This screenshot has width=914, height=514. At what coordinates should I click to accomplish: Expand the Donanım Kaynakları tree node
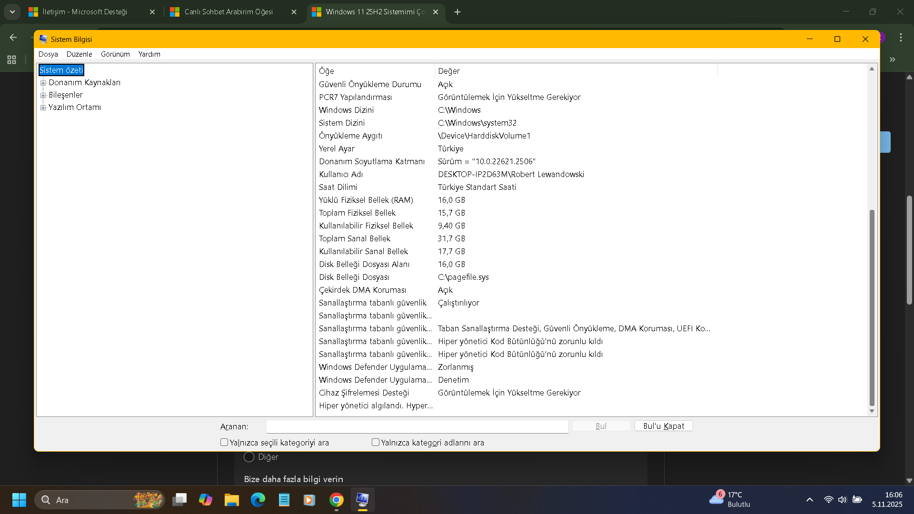click(x=43, y=83)
